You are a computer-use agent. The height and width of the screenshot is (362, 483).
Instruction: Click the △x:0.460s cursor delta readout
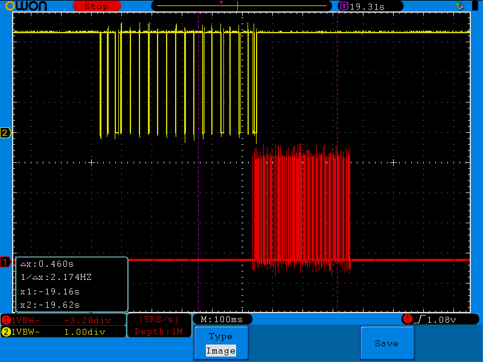[47, 264]
